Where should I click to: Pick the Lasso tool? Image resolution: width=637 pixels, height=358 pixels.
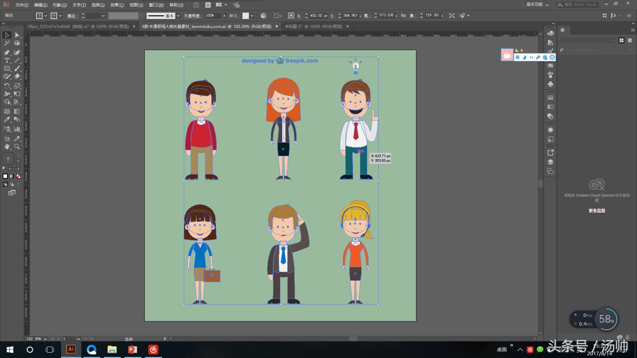17,43
